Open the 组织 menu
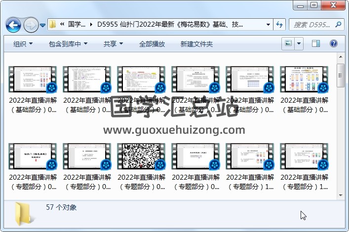349x232 pixels. pos(23,44)
